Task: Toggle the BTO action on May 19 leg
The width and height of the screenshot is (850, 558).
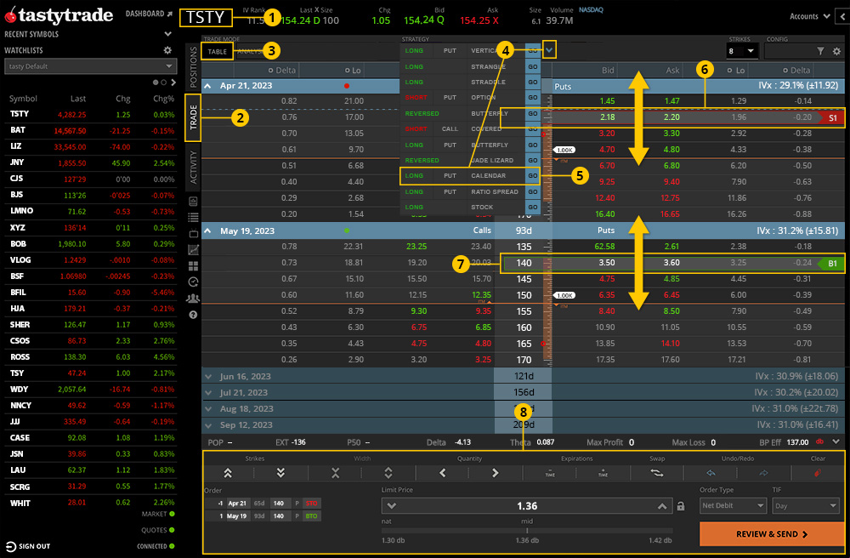Action: click(311, 516)
